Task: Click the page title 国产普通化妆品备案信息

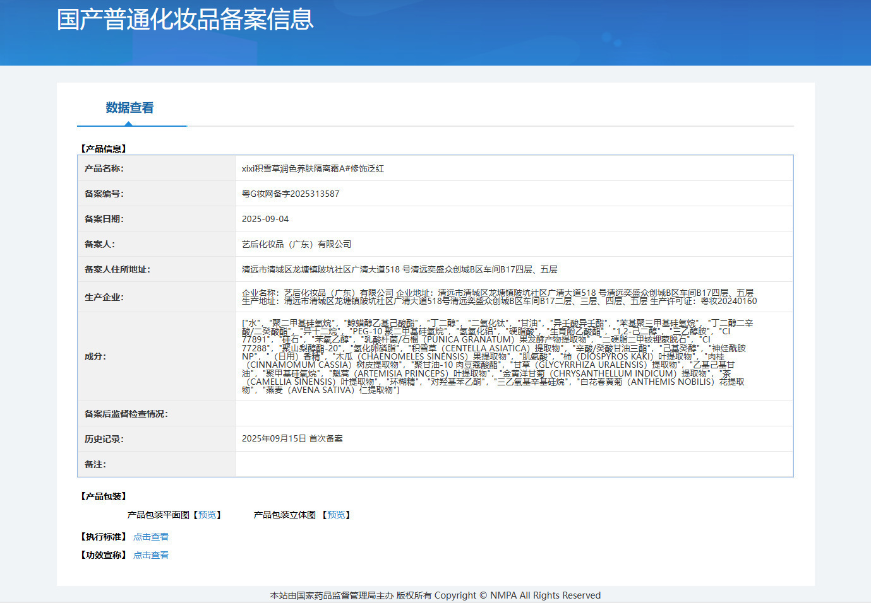Action: (x=185, y=20)
